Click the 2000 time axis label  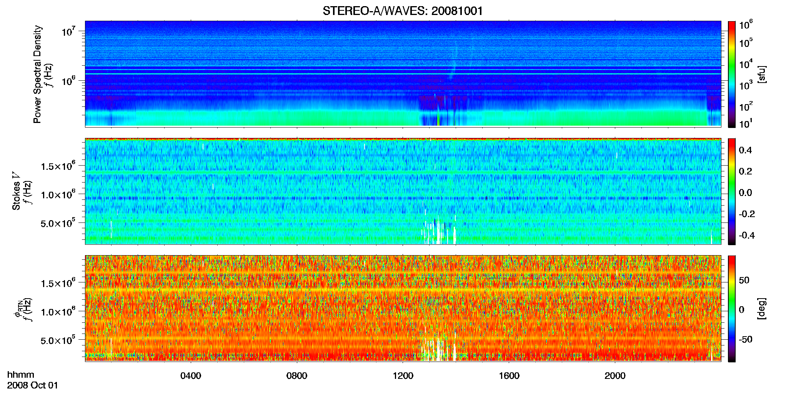click(x=615, y=375)
